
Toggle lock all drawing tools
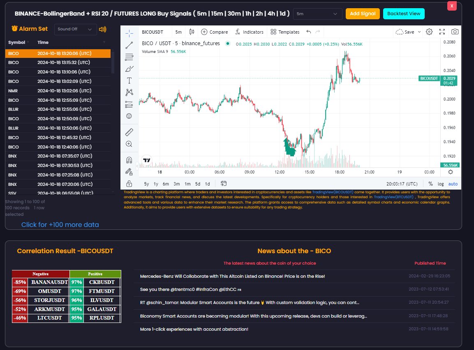click(x=129, y=183)
